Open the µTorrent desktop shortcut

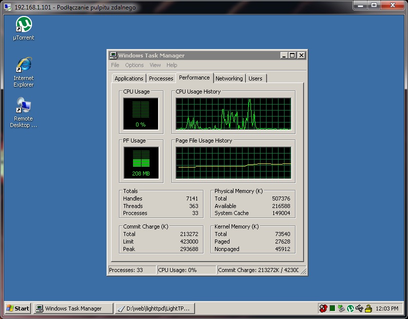click(x=23, y=28)
